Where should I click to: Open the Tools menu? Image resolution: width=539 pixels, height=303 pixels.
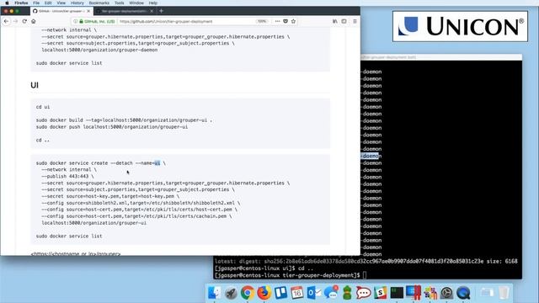(120, 3)
